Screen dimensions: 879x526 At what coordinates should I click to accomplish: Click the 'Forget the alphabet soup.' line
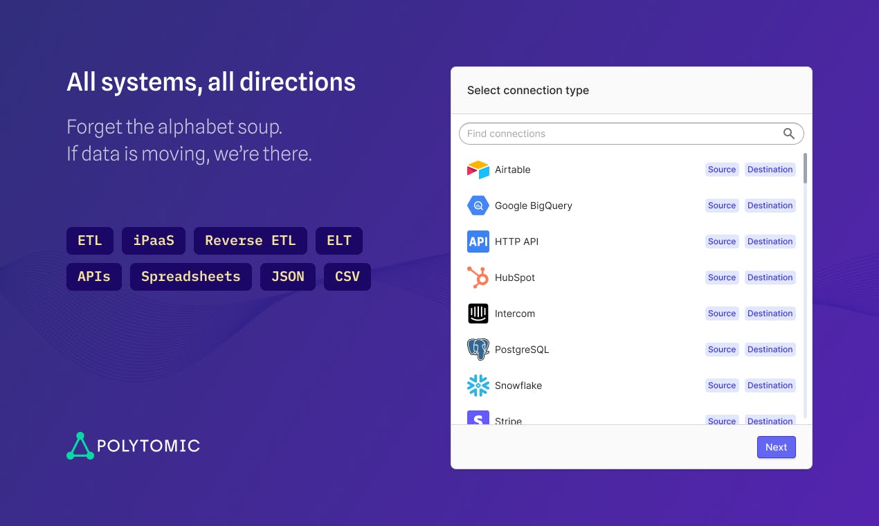click(x=174, y=127)
